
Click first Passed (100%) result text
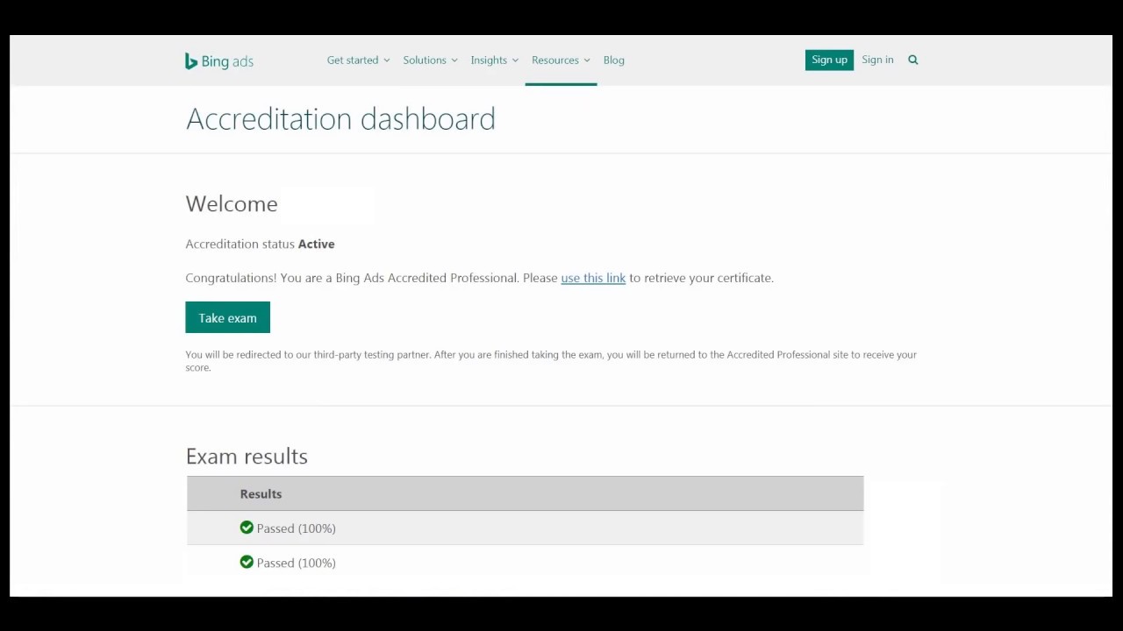(296, 528)
